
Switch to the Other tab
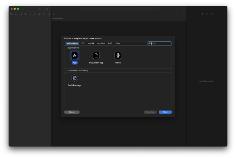[x=118, y=43]
